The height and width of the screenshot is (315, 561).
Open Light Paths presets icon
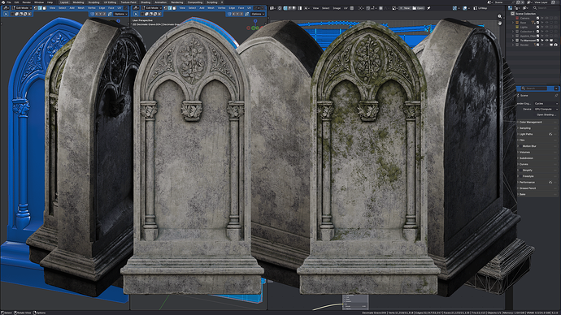click(x=550, y=134)
